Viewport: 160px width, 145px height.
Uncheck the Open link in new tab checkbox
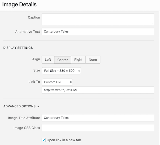(x=44, y=140)
